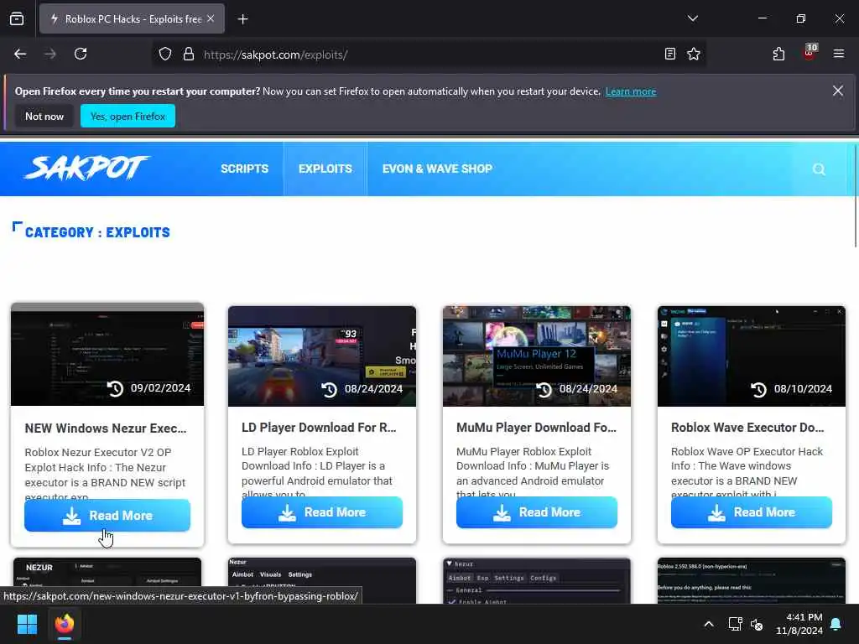Open the MuMu Player Download Fo... title
The width and height of the screenshot is (859, 644).
tap(536, 428)
